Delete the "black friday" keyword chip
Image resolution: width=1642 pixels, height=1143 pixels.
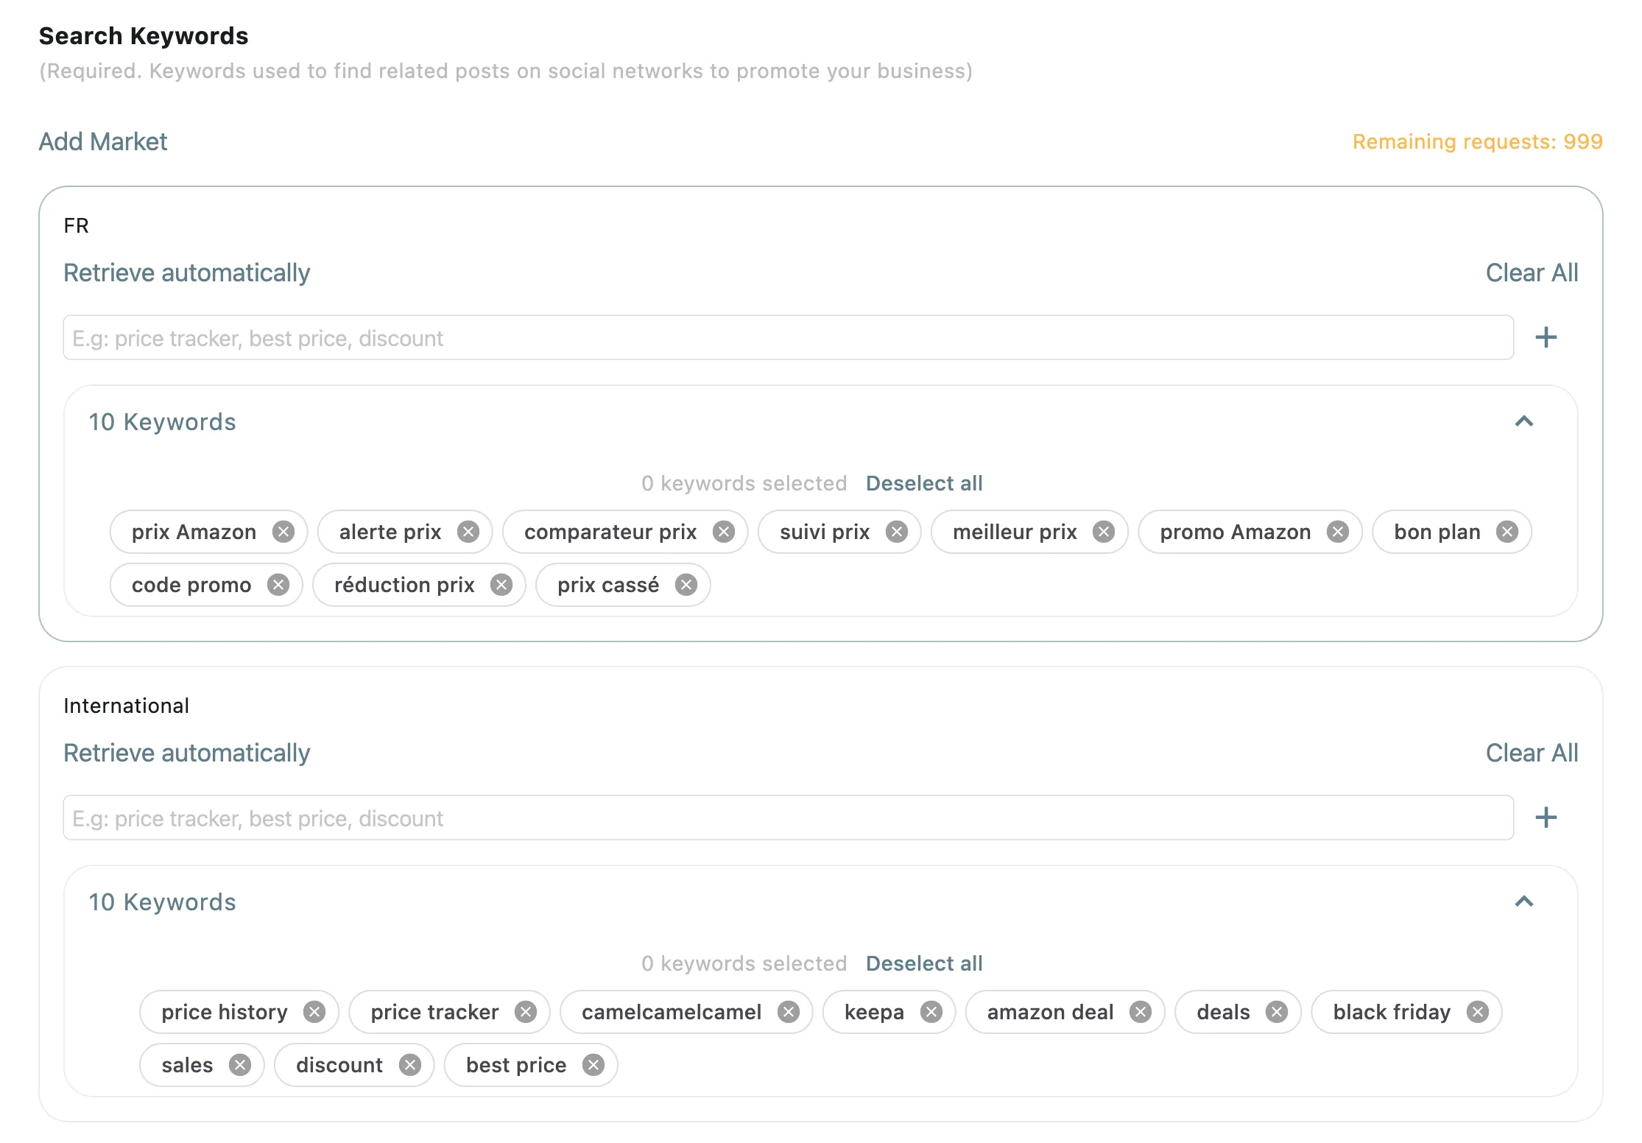[x=1477, y=1012]
